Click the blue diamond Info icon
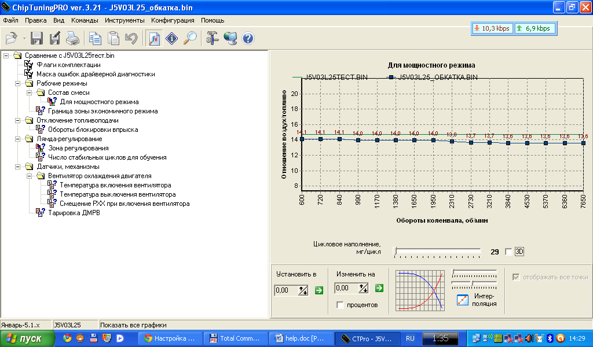This screenshot has height=347, width=593. 172,39
